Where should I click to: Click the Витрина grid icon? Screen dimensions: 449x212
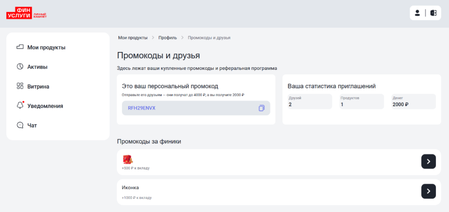(20, 86)
